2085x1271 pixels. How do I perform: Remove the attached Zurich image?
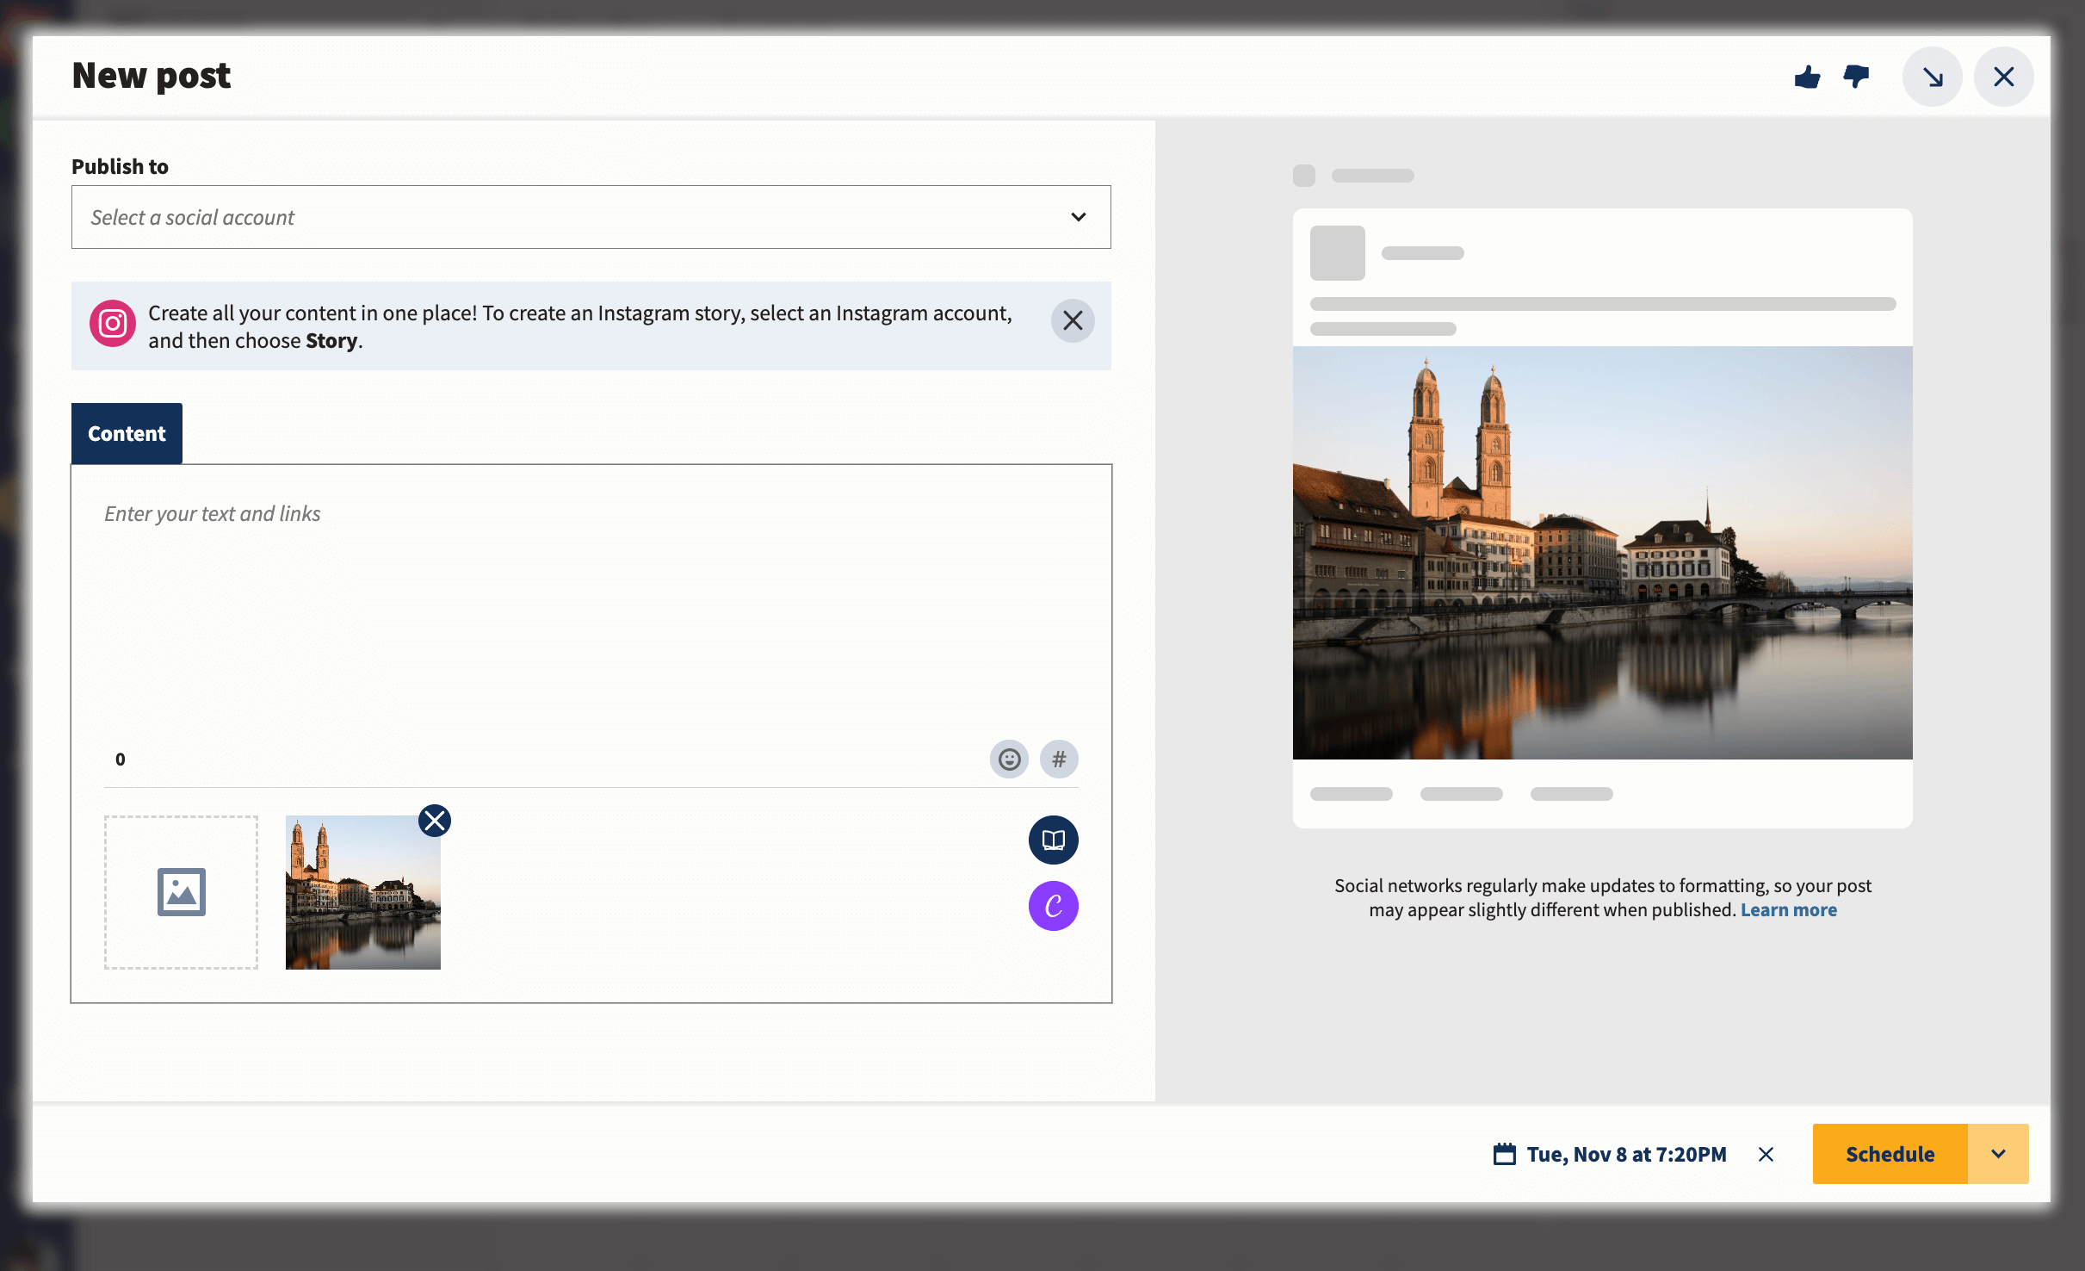point(435,821)
